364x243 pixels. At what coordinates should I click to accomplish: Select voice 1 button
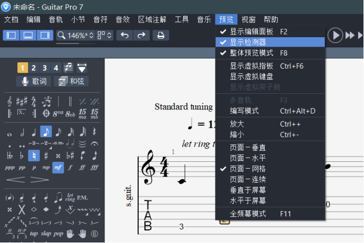23,68
